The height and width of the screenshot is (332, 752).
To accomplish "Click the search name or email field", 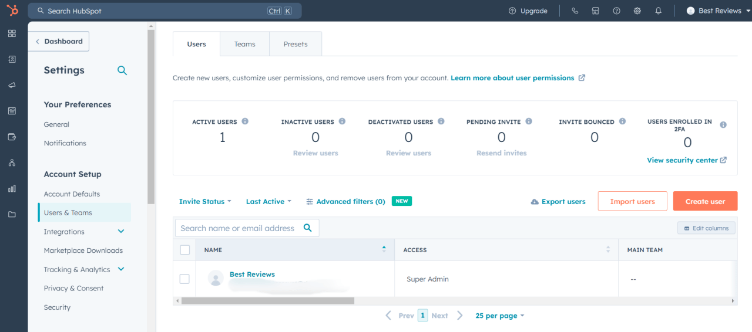I will pos(238,228).
